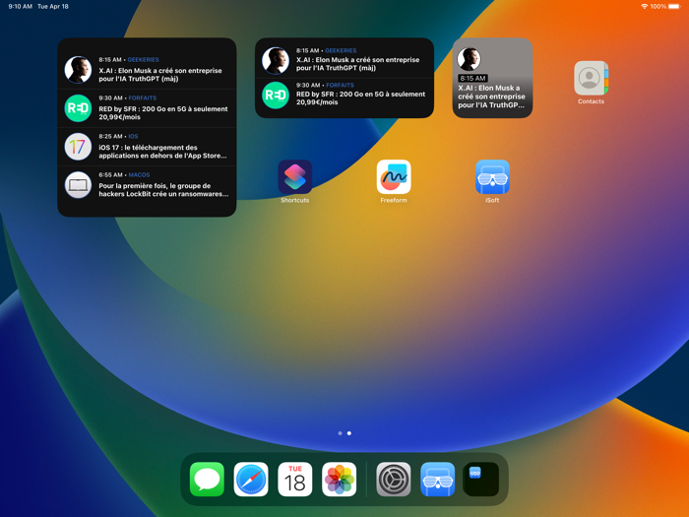Tap the current second page dot
Screen dimensions: 689x517
coord(349,433)
